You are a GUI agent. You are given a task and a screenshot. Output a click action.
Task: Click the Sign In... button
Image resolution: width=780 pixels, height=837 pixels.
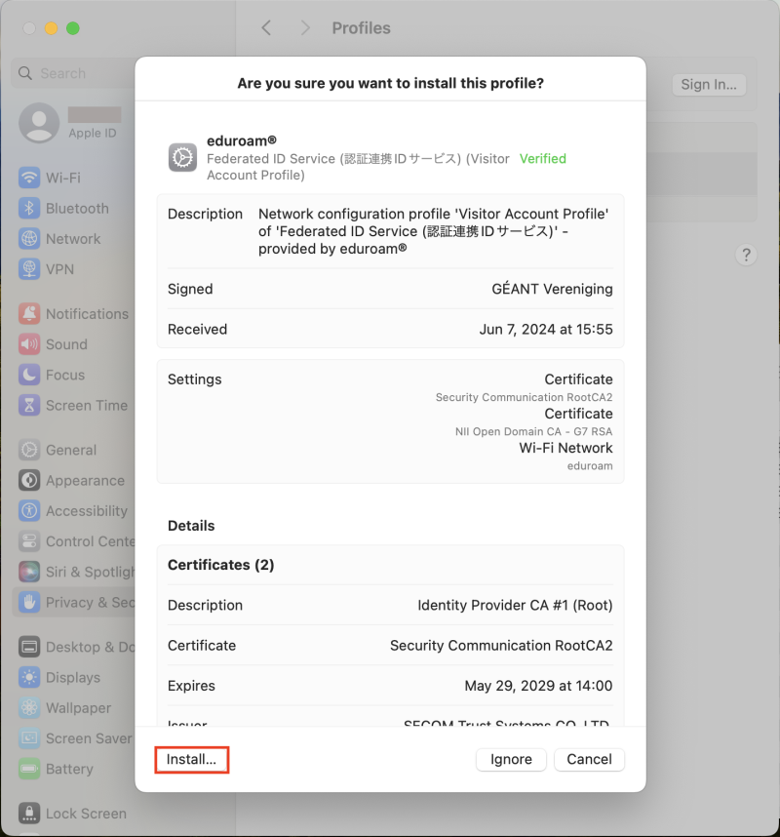[709, 84]
